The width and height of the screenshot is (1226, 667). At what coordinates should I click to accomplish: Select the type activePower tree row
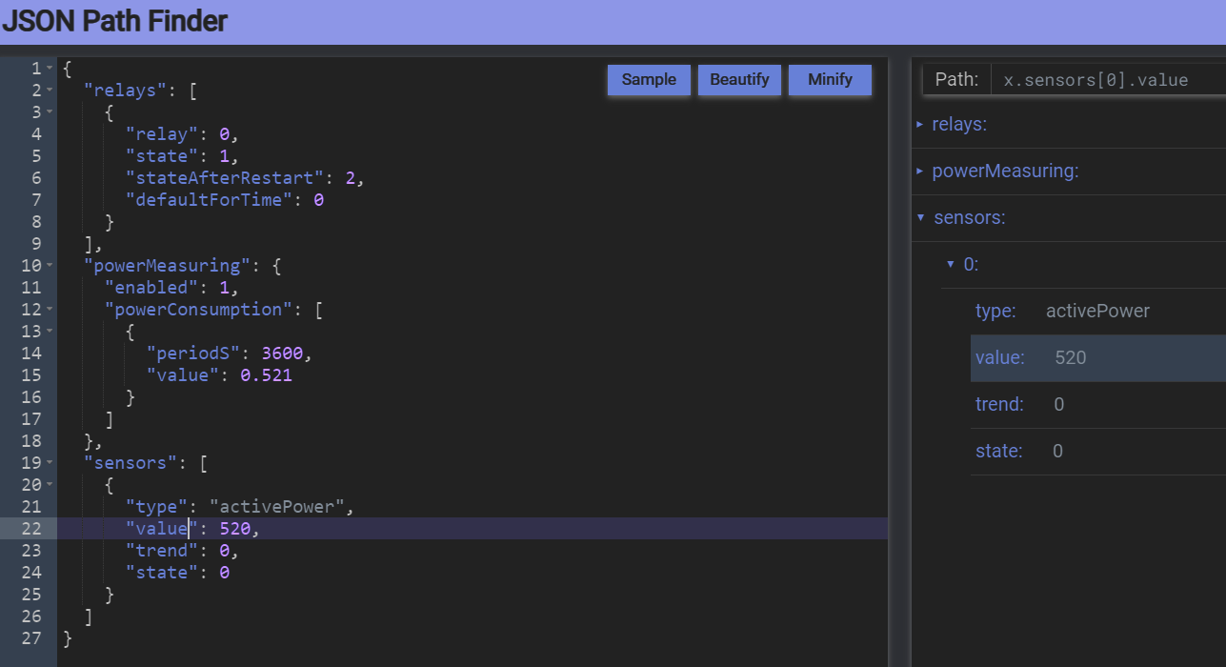1095,312
